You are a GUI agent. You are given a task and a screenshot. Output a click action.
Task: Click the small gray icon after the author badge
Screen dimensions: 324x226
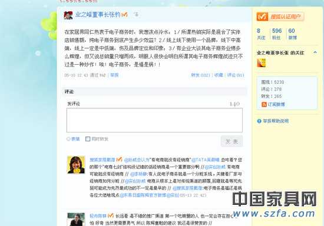[x=136, y=15]
